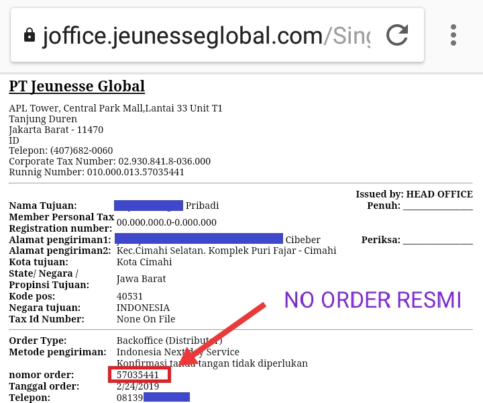Click the order date 2/24/2019
483x403 pixels.
[138, 386]
